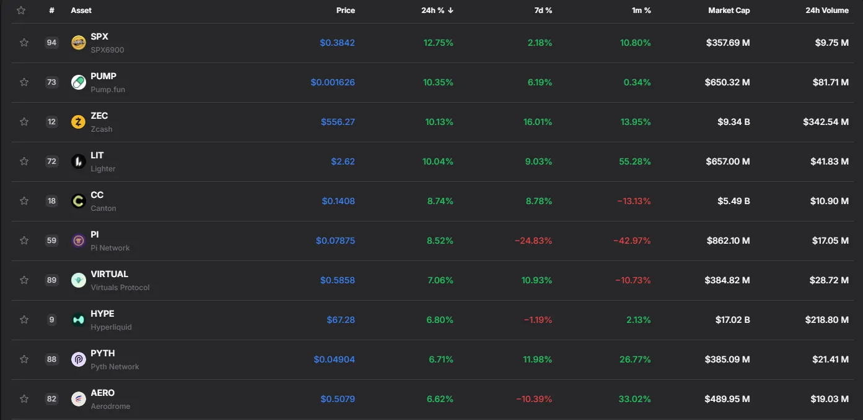The height and width of the screenshot is (420, 863).
Task: Click the Pump.fun pill logo icon
Action: pos(79,82)
